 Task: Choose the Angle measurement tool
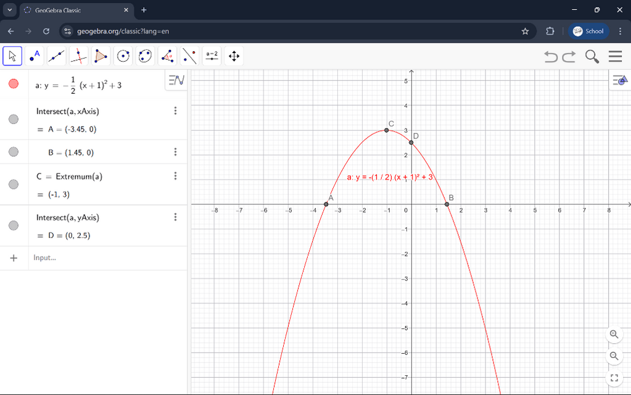click(x=167, y=56)
